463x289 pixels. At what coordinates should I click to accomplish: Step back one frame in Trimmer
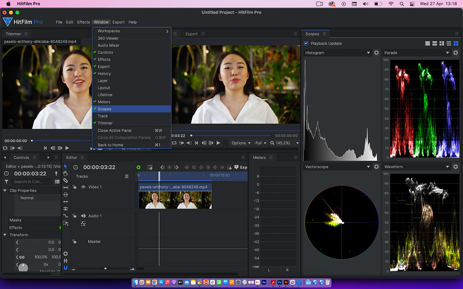[53, 148]
